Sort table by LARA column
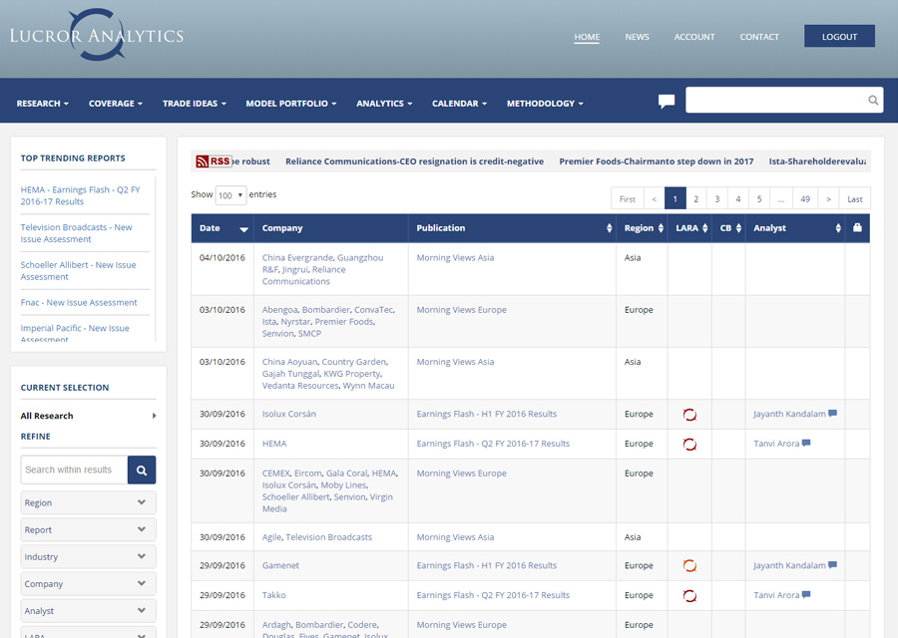The height and width of the screenshot is (638, 898). [x=705, y=228]
